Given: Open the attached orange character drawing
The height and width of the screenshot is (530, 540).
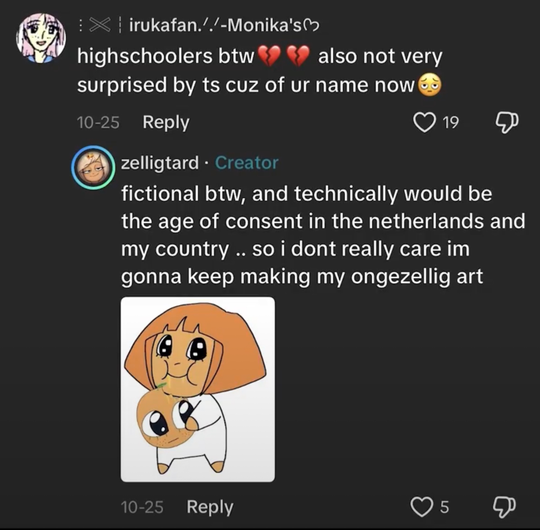Looking at the screenshot, I should 198,389.
